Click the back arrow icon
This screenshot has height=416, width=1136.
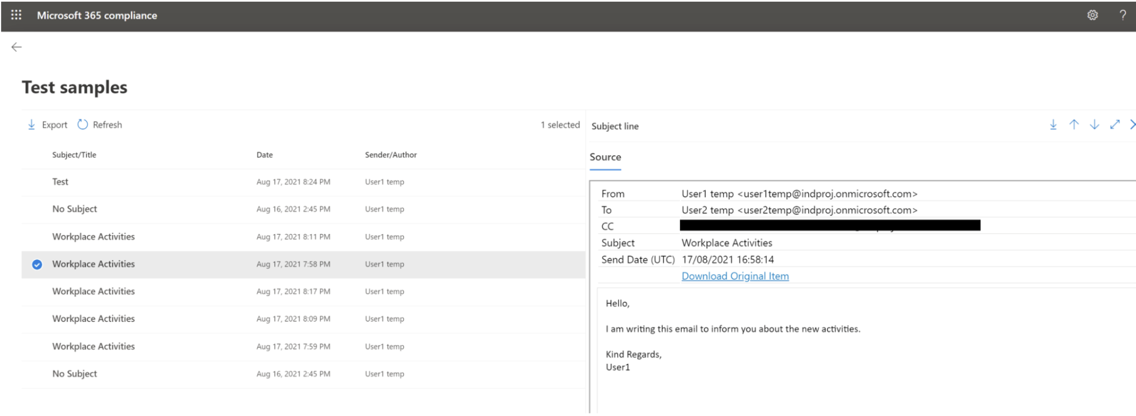pos(17,47)
